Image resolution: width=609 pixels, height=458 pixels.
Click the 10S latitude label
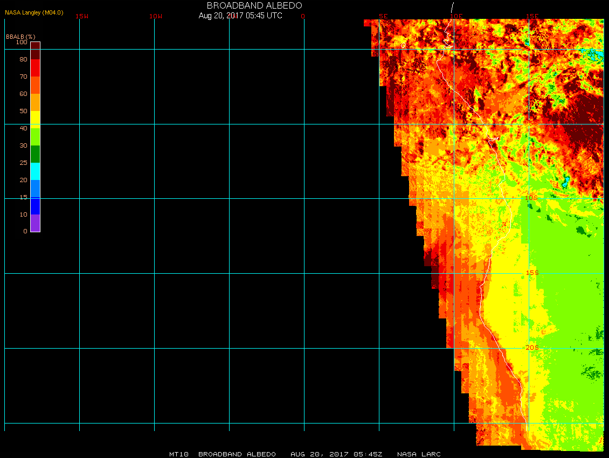(x=531, y=198)
